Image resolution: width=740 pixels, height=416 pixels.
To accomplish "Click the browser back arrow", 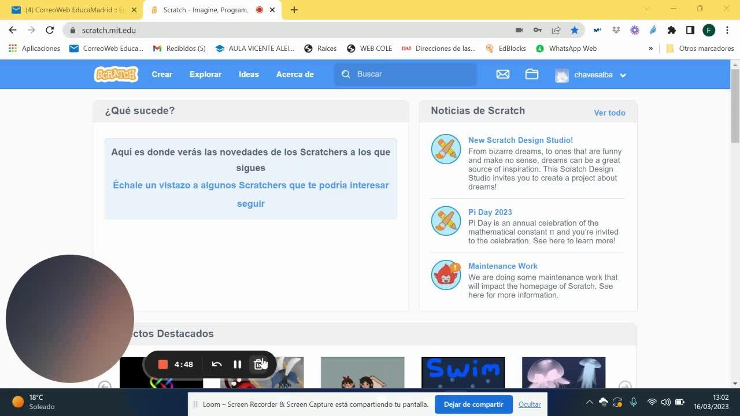I will tap(13, 30).
